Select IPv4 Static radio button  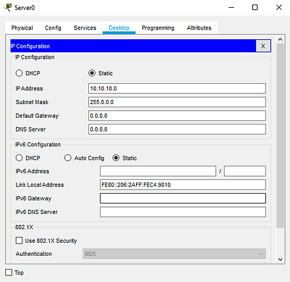click(x=92, y=73)
